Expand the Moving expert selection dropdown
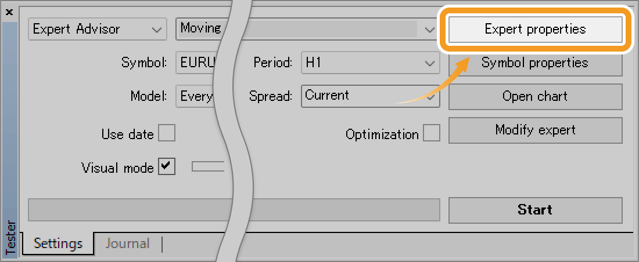 (x=429, y=29)
